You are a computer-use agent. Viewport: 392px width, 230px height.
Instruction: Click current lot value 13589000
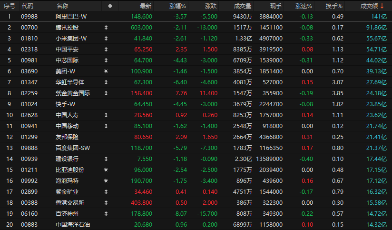[269, 159]
